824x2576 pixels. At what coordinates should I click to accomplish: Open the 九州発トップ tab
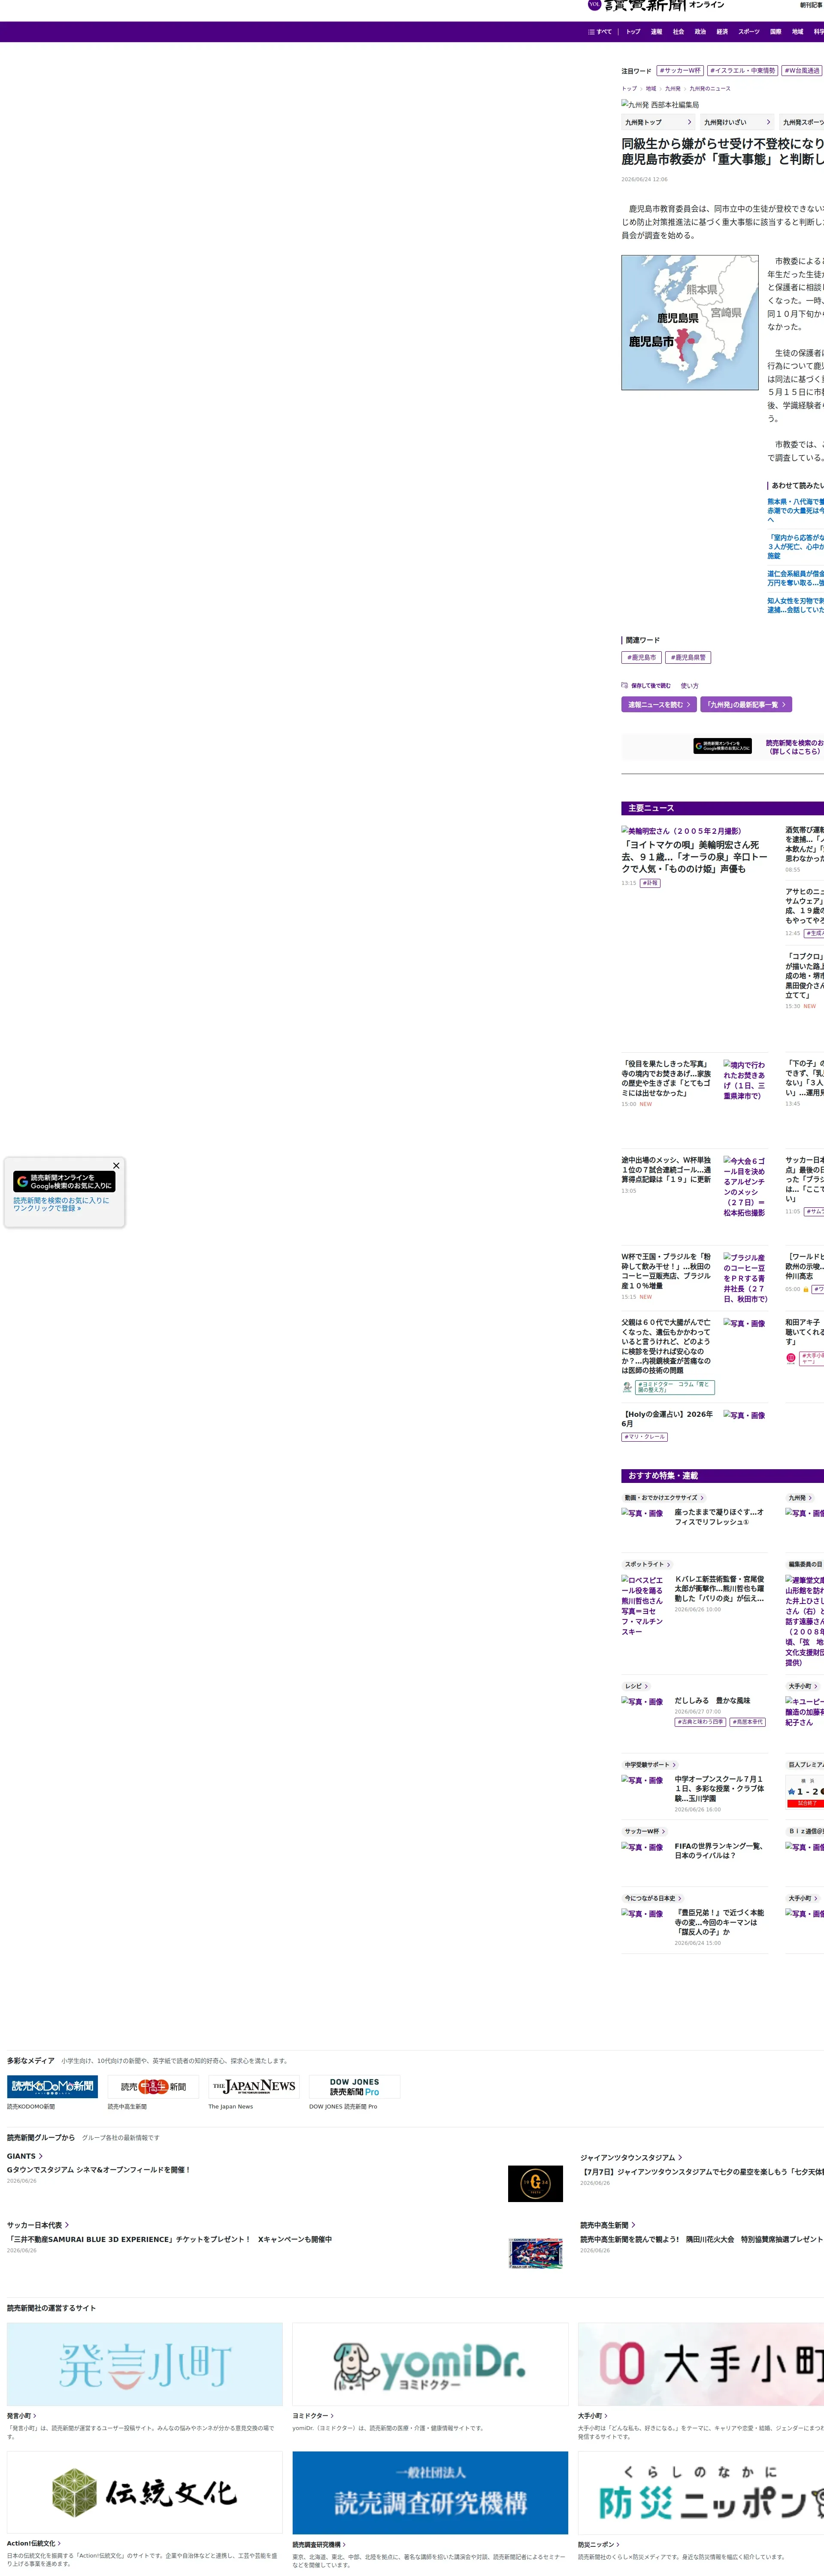658,122
